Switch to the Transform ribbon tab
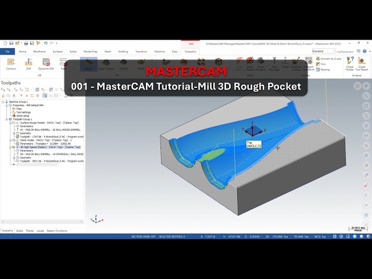The height and width of the screenshot is (279, 372). click(x=141, y=52)
